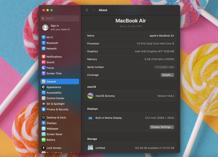Click the blurred serial number value
This screenshot has width=218, height=157.
[x=164, y=67]
